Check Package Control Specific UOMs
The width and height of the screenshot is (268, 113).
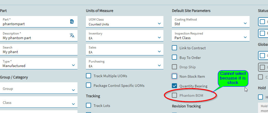pos(88,85)
